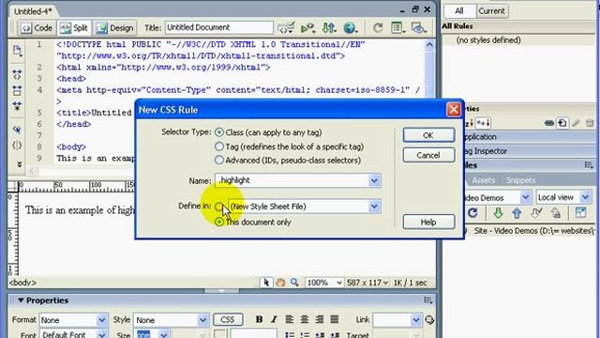Viewport: 600px width, 338px height.
Task: Select the Select tool in status bar
Action: 266,283
